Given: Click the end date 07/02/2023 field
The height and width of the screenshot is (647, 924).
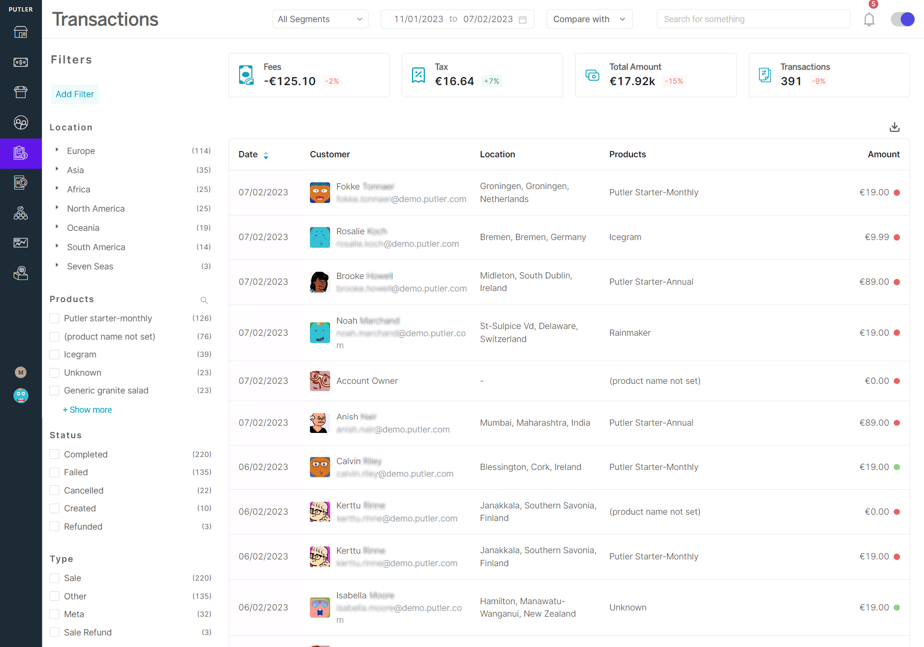Looking at the screenshot, I should tap(488, 19).
